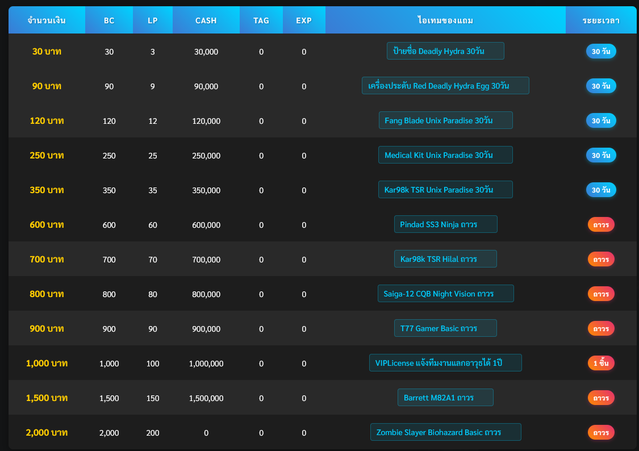Click the "Saiga-12 CQB Night Vision ถาวร" item
The width and height of the screenshot is (639, 451).
pos(445,293)
